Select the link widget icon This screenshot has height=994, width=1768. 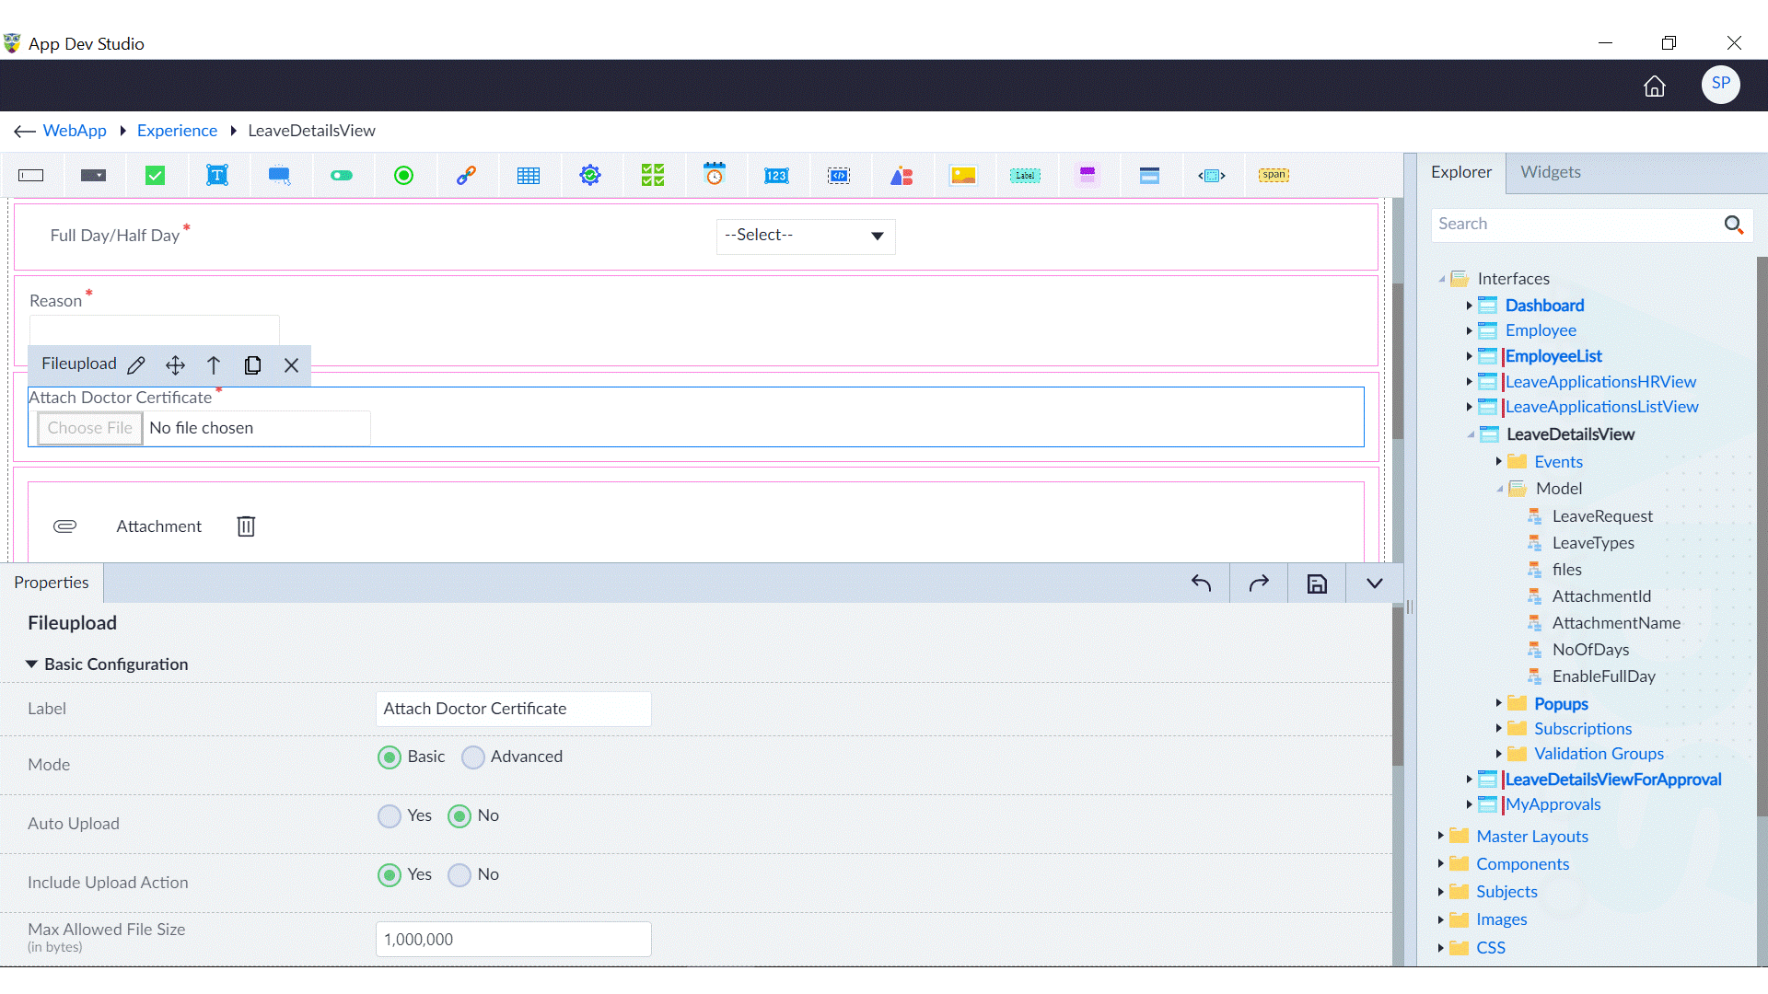click(x=466, y=176)
